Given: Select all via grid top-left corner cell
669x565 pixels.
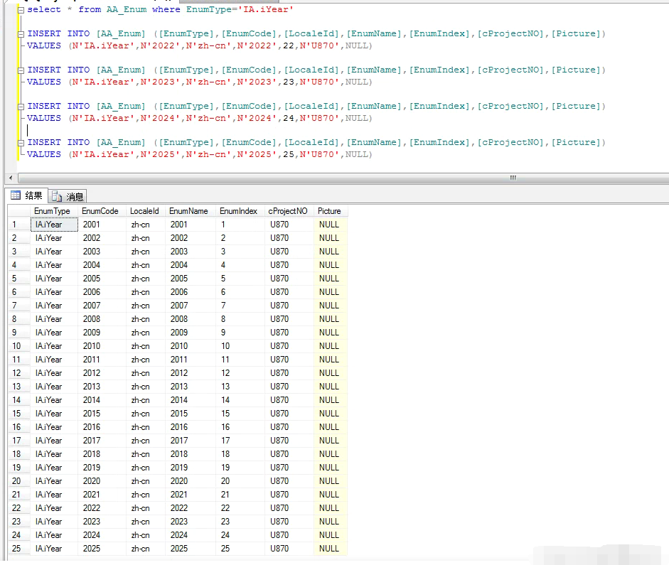Looking at the screenshot, I should (x=19, y=211).
